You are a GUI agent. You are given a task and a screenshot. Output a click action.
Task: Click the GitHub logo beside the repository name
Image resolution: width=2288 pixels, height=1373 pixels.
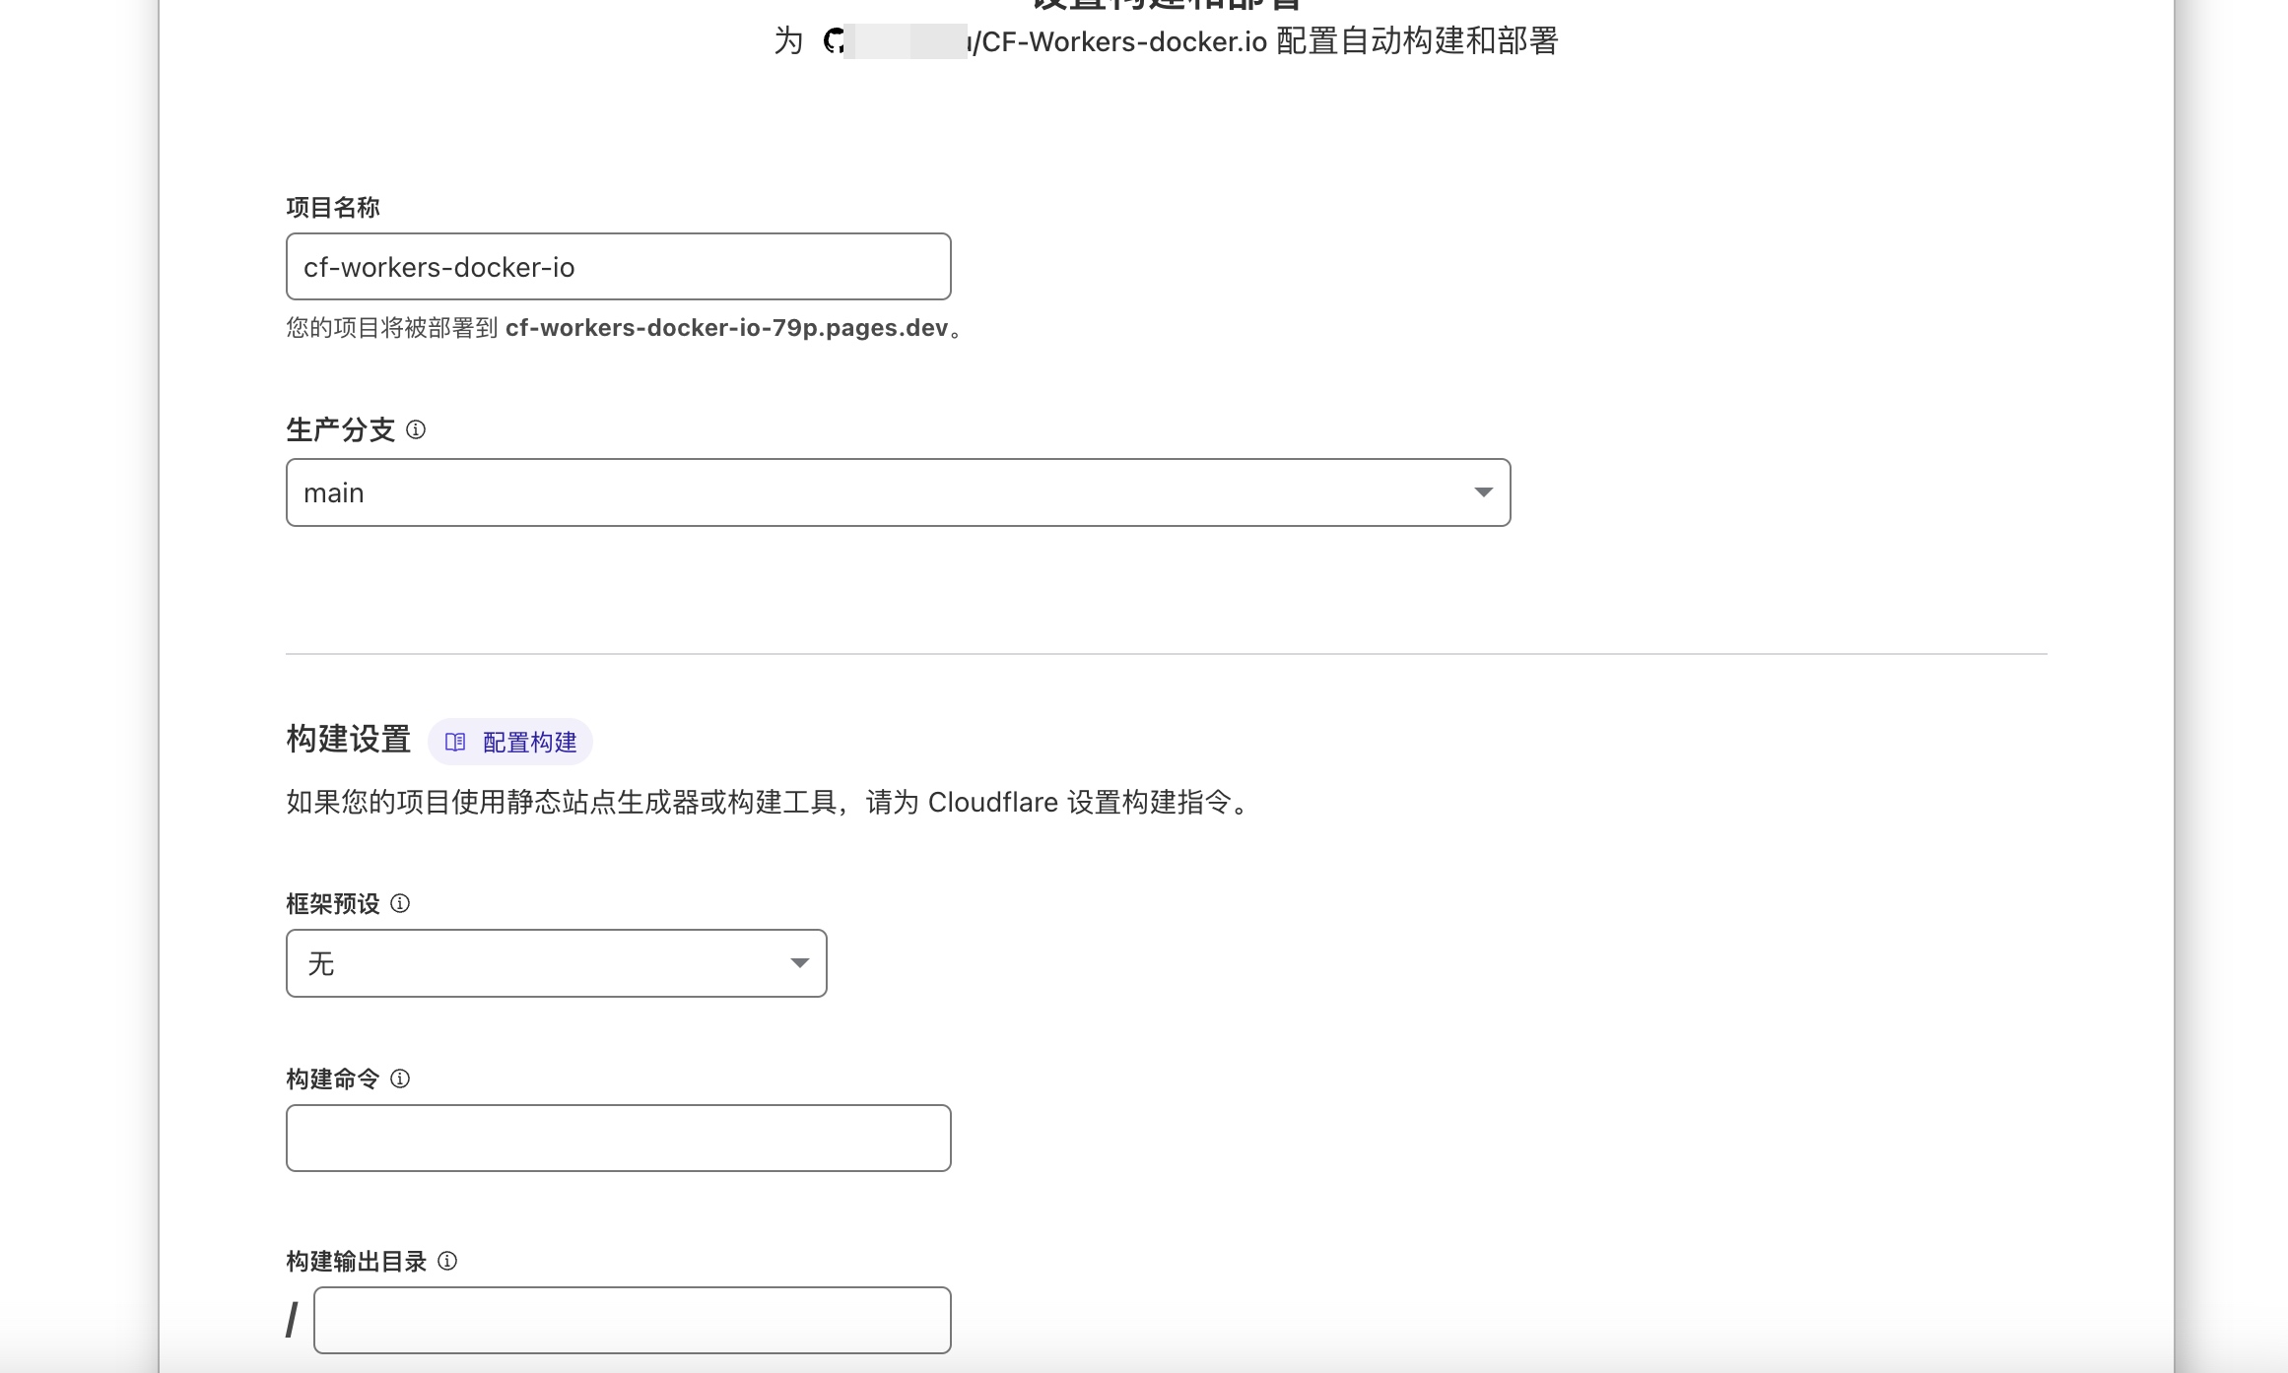tap(834, 41)
